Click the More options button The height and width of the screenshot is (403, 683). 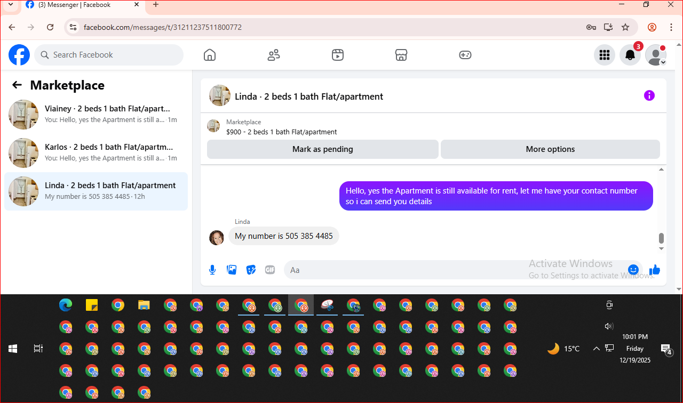point(550,149)
